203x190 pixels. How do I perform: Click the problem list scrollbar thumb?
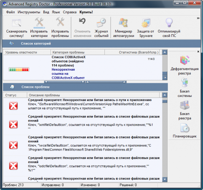[x=165, y=101]
